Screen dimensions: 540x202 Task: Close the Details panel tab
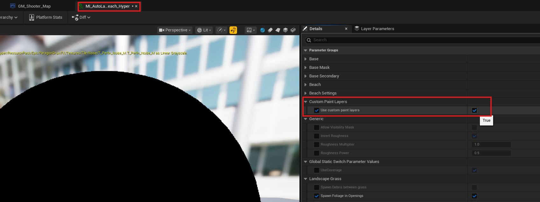click(346, 29)
